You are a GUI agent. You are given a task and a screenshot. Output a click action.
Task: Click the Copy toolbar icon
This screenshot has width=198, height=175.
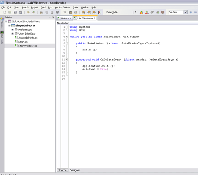(x=47, y=12)
